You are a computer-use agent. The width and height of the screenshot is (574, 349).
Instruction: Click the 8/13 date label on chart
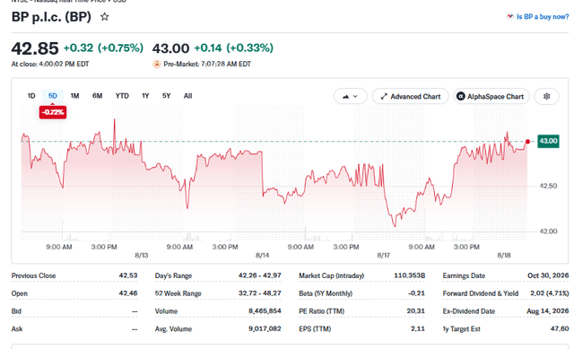pos(142,256)
